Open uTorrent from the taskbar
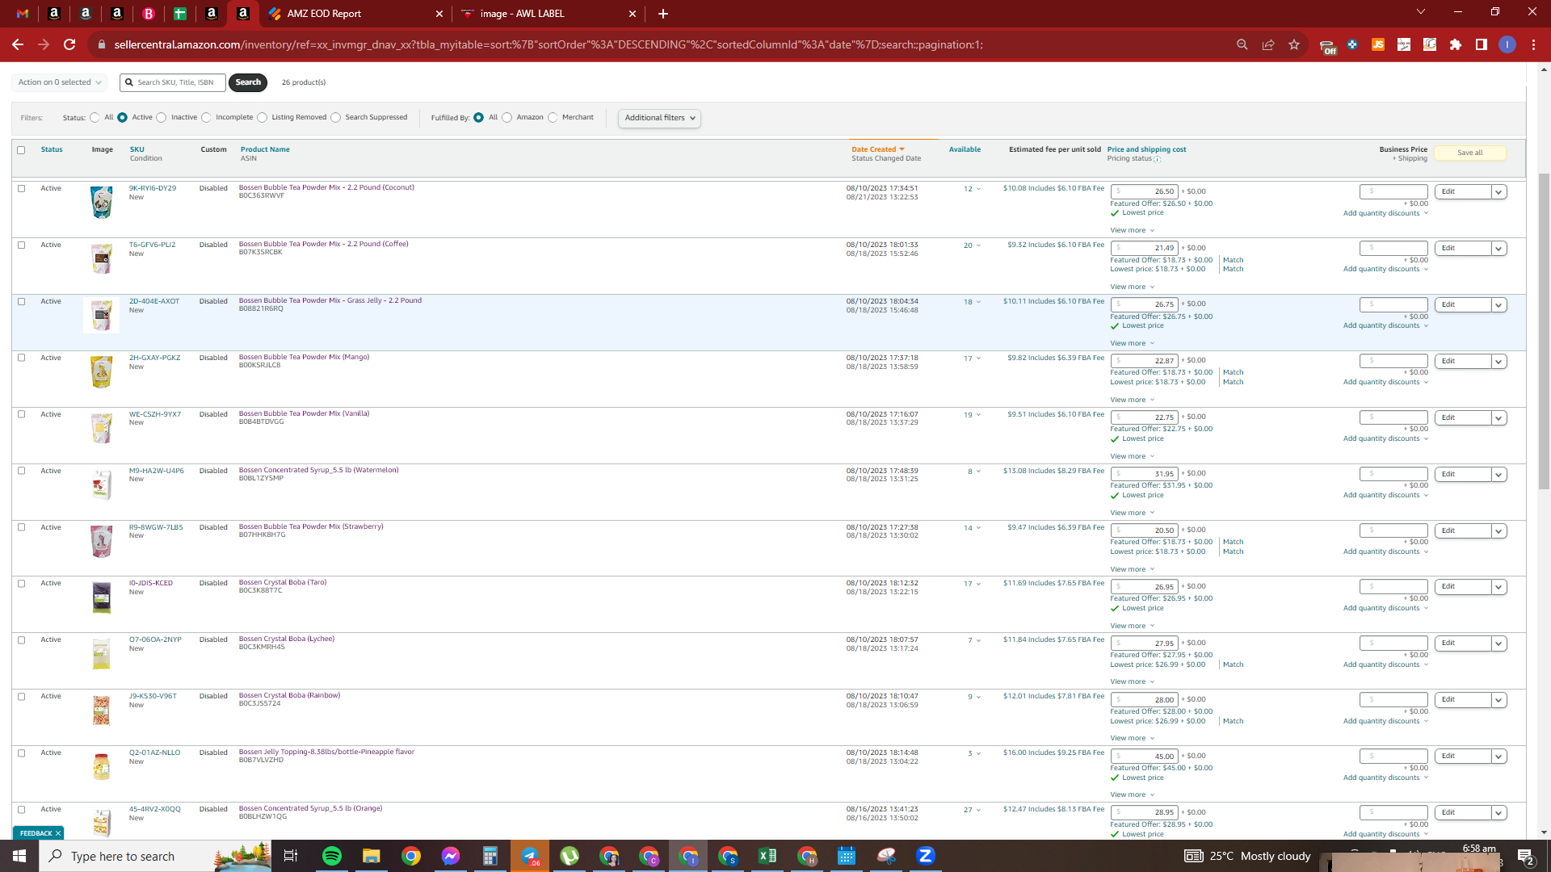Viewport: 1551px width, 872px height. (x=570, y=856)
